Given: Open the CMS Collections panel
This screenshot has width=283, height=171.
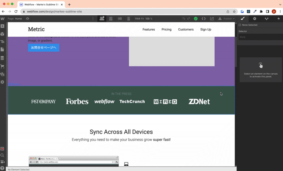Looking at the screenshot, I should [x=2, y=58].
